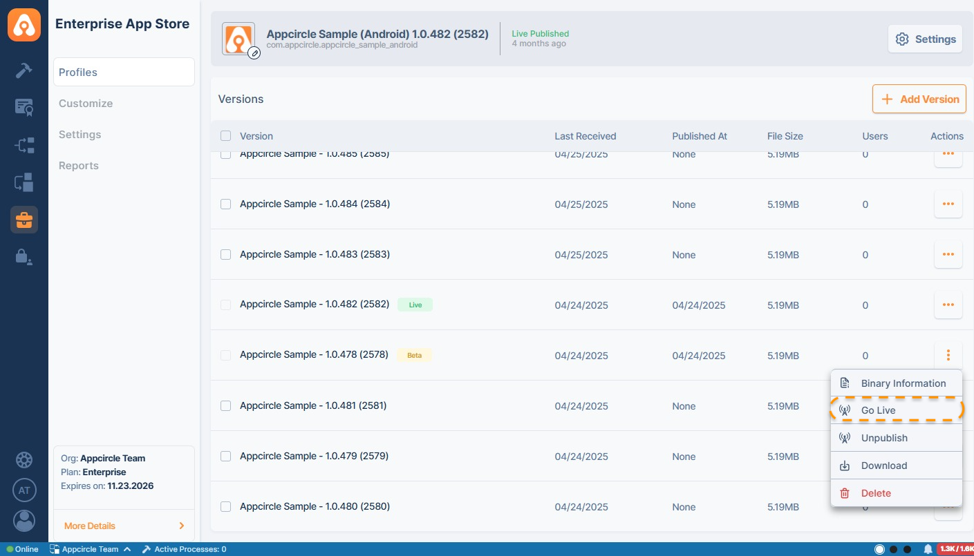The width and height of the screenshot is (974, 556).
Task: Click the Add Version button
Action: click(x=919, y=99)
